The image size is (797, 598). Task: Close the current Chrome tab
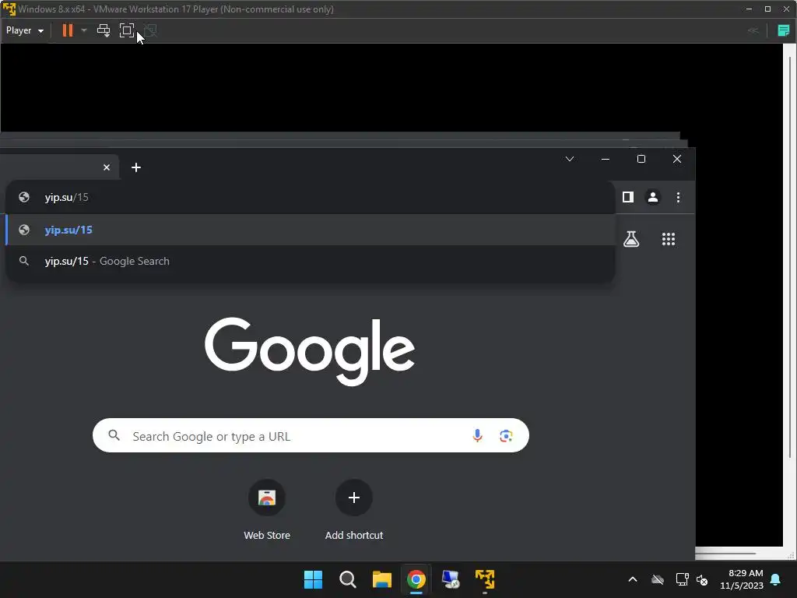tap(106, 167)
